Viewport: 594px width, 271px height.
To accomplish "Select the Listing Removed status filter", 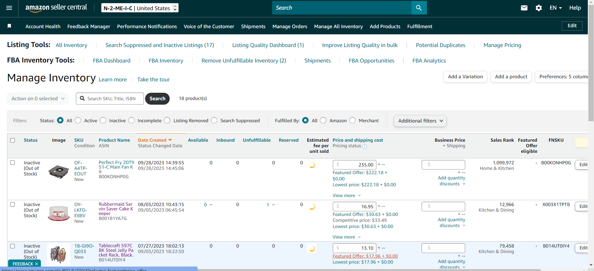I will tap(167, 120).
